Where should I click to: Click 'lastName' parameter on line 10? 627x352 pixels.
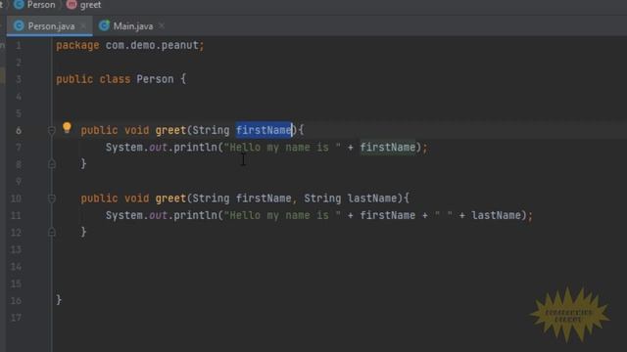[x=372, y=198]
